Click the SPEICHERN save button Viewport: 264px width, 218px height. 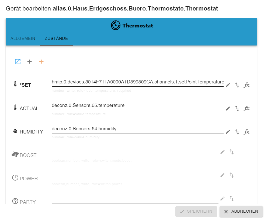196,211
